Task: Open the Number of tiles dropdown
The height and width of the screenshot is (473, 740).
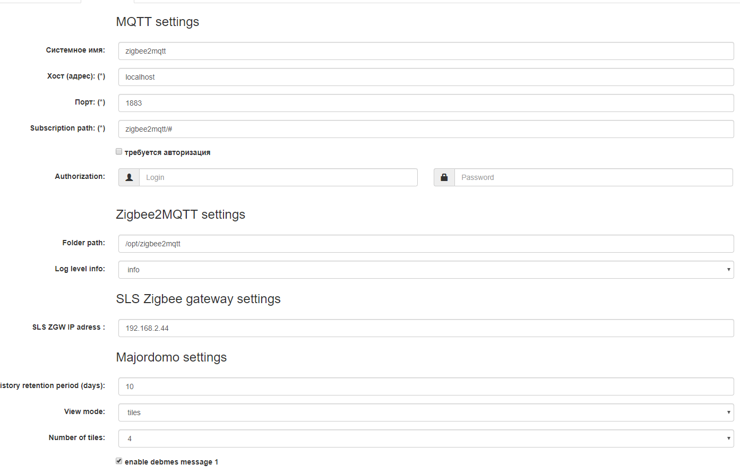Action: tap(426, 438)
